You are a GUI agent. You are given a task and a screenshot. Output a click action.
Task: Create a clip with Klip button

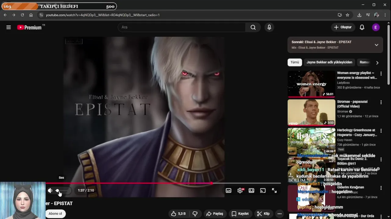pos(263,214)
